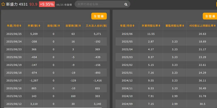Select the 2025/06/20 date cell
This screenshot has width=217, height=108.
coord(14,57)
